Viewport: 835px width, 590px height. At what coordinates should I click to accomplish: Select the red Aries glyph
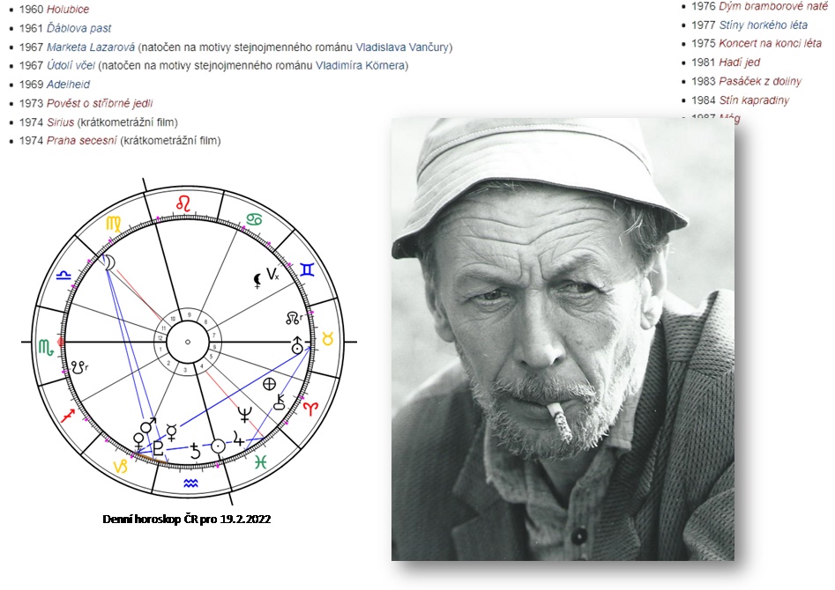tap(311, 409)
